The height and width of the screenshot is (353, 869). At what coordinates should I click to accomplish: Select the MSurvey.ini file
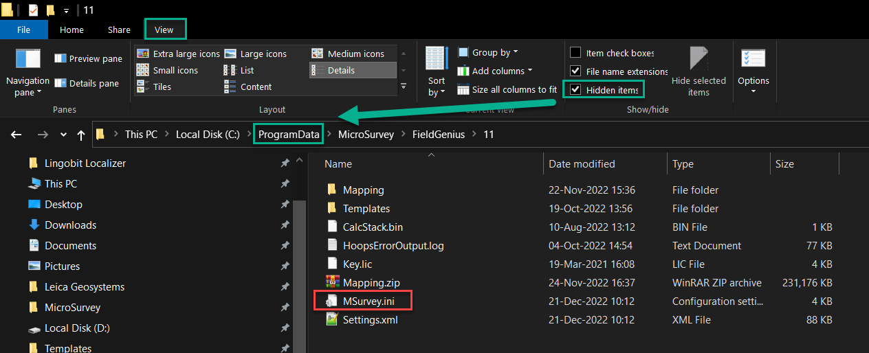point(368,301)
